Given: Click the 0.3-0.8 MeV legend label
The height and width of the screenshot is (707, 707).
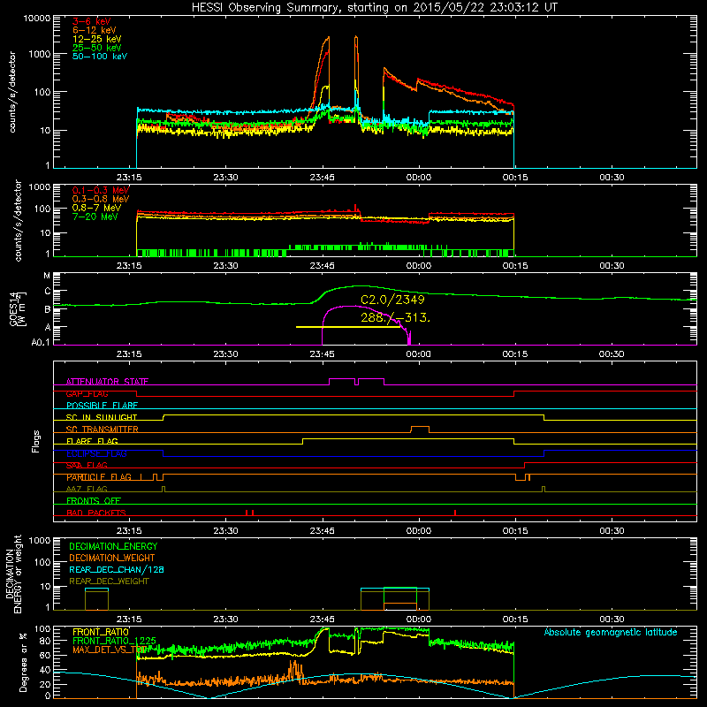Looking at the screenshot, I should click(x=101, y=199).
